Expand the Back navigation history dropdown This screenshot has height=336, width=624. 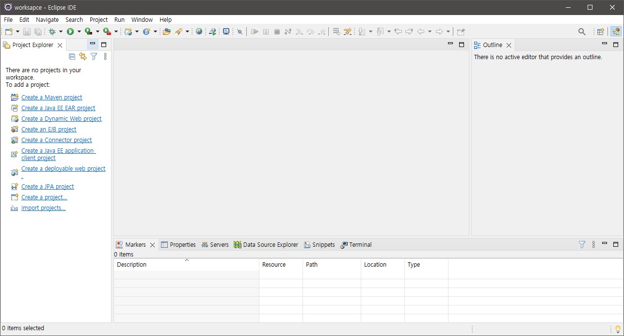[430, 32]
